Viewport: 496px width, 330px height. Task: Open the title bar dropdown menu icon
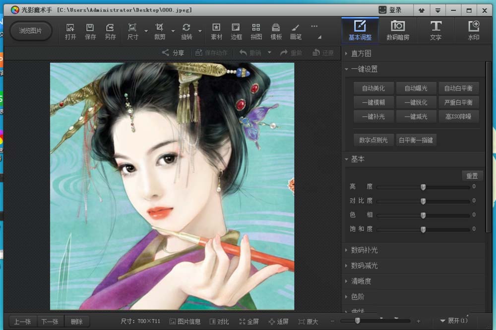click(x=438, y=10)
